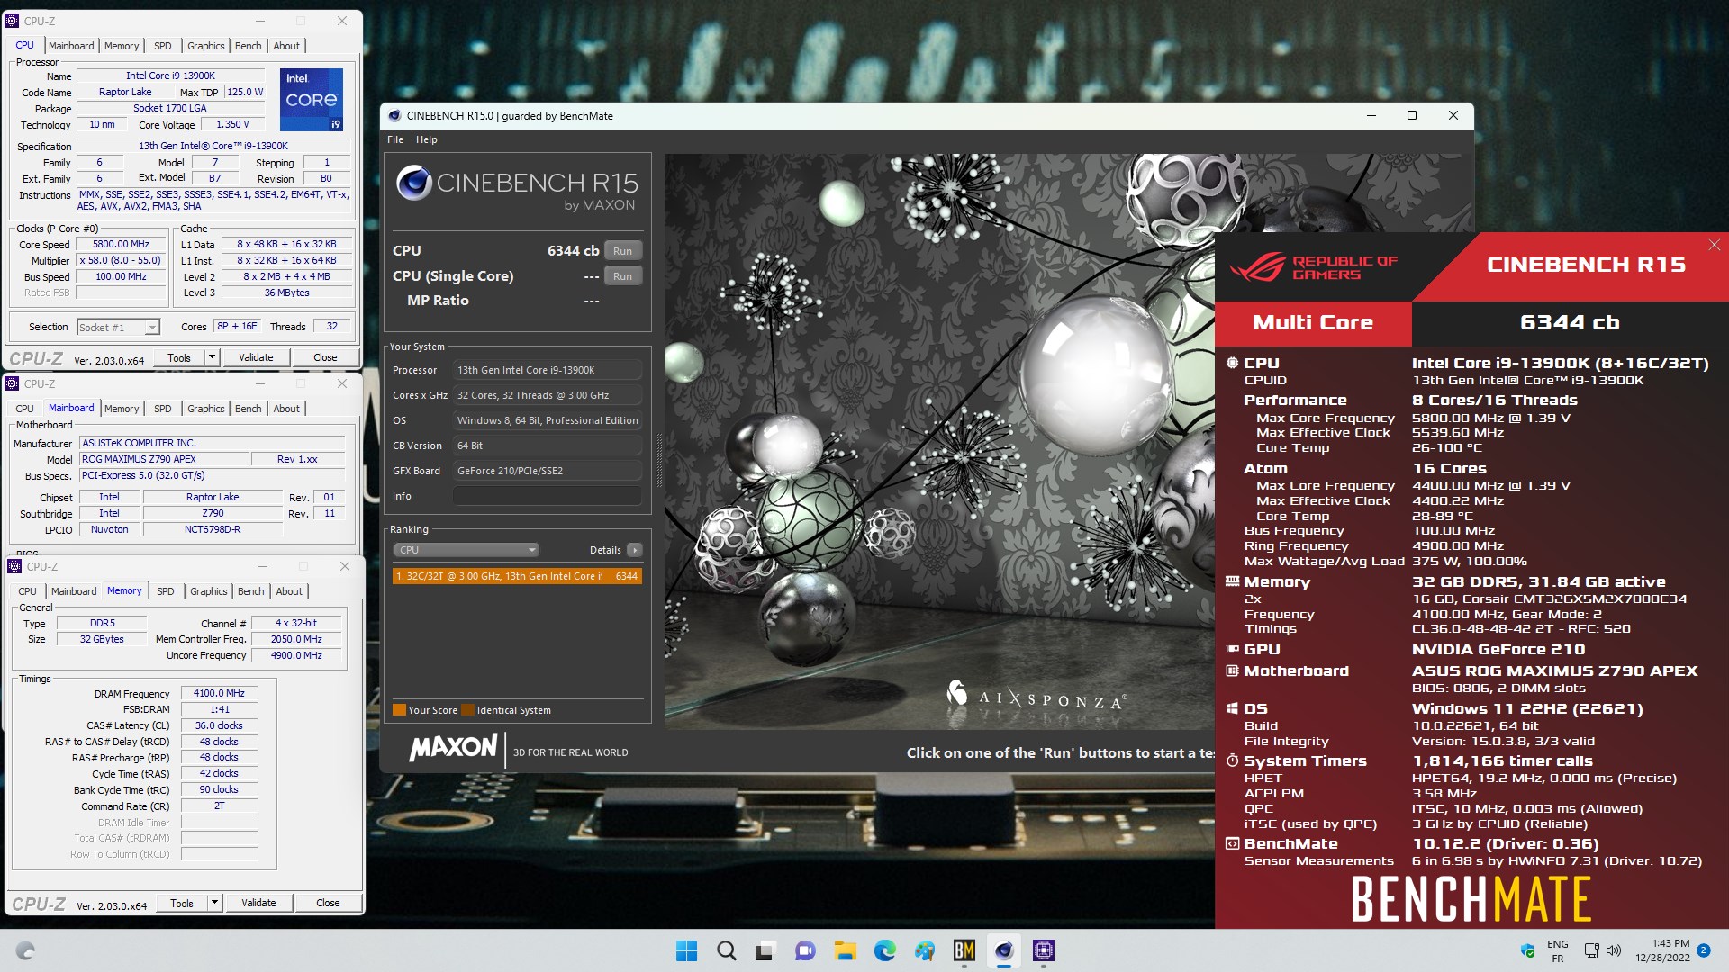1729x972 pixels.
Task: Click Close button in top CPU-Z
Action: (x=325, y=357)
